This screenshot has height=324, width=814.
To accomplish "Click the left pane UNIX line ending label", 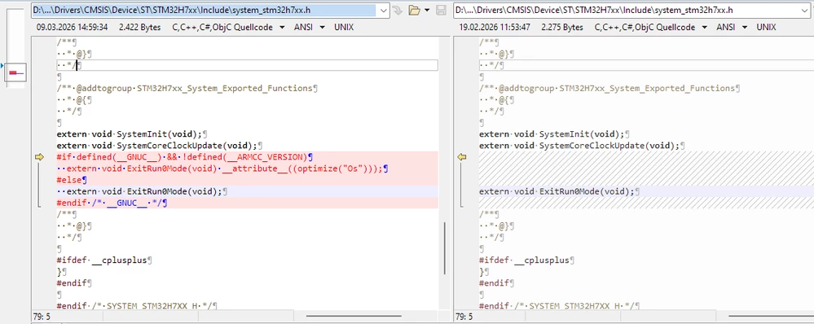I will point(344,28).
